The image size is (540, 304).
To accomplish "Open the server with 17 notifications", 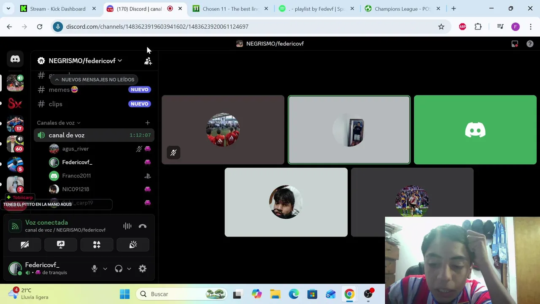I will pos(15,124).
